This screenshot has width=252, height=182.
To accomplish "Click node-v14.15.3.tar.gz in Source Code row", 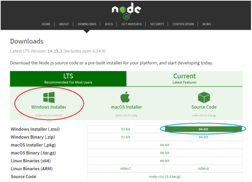I will pyautogui.click(x=165, y=177).
